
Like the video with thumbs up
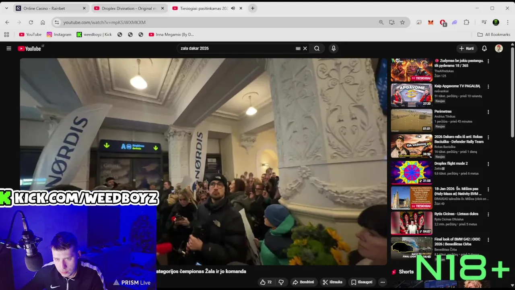266,282
